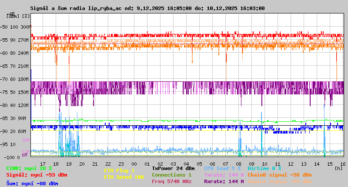Click the graph title "Signál a šum radia lip_ryba_ac"
348x187 pixels.
(76, 8)
